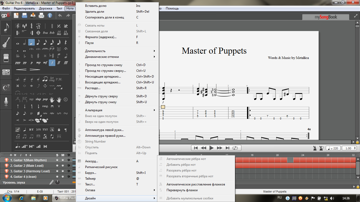The width and height of the screenshot is (360, 202).
Task: Click the gray bar marker in the Guitar 1 timeline
Action: click(x=290, y=160)
